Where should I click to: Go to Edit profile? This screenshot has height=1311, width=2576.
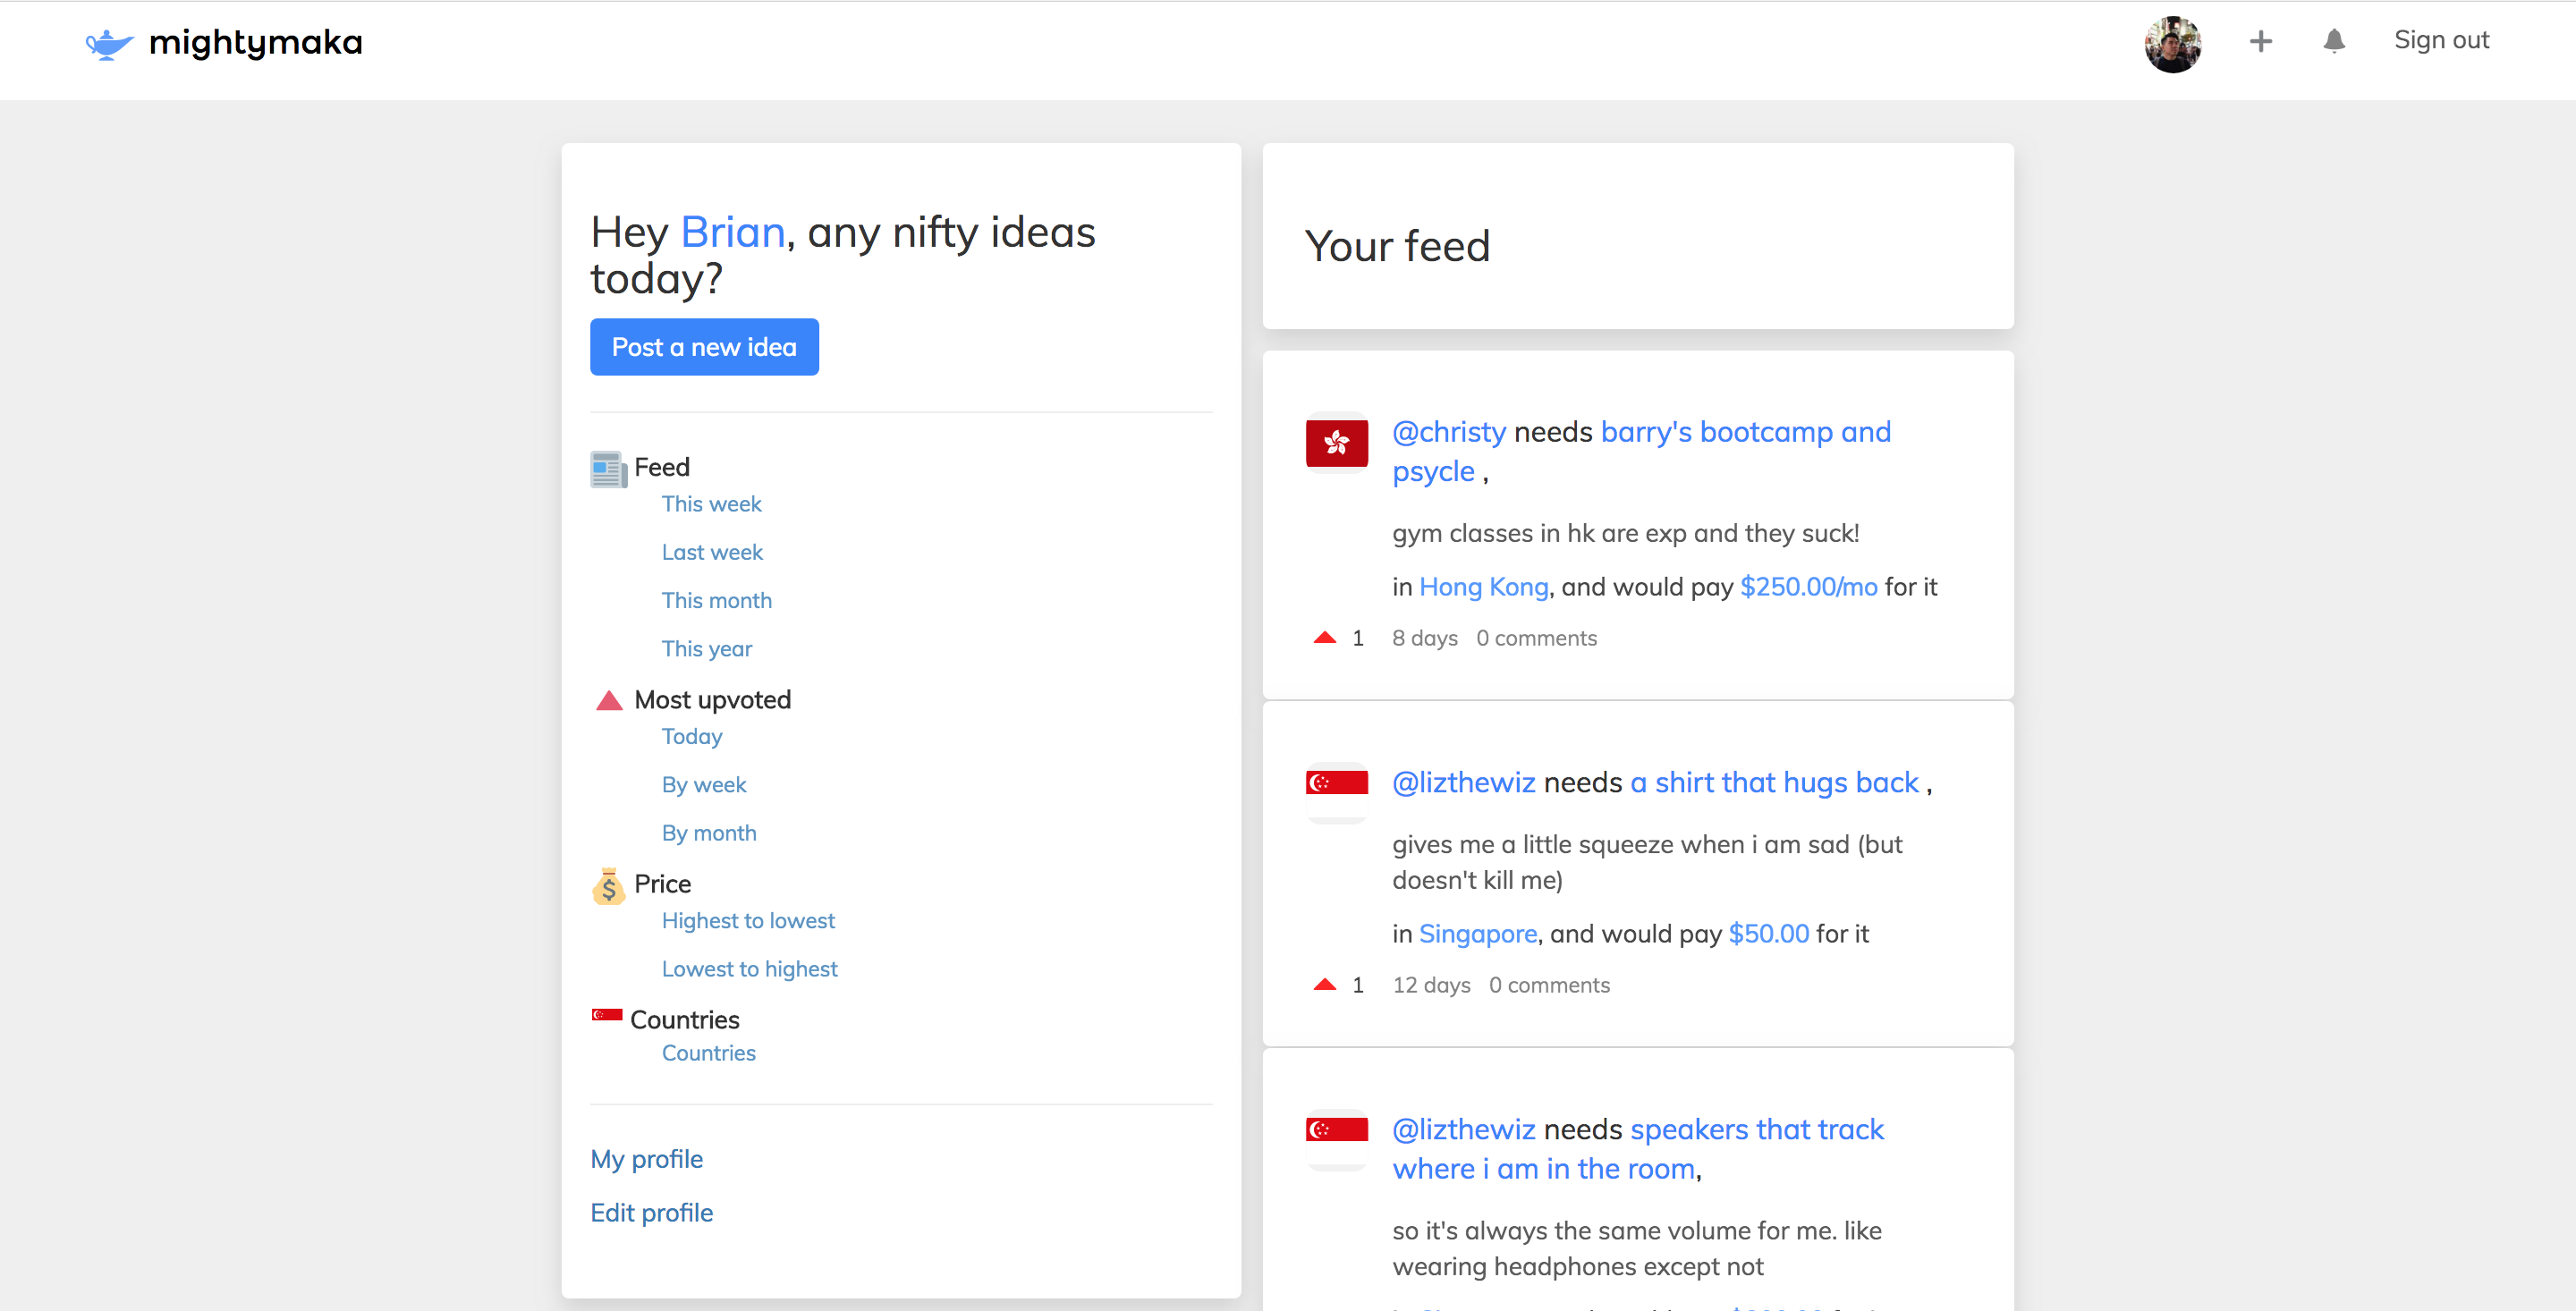pos(651,1213)
